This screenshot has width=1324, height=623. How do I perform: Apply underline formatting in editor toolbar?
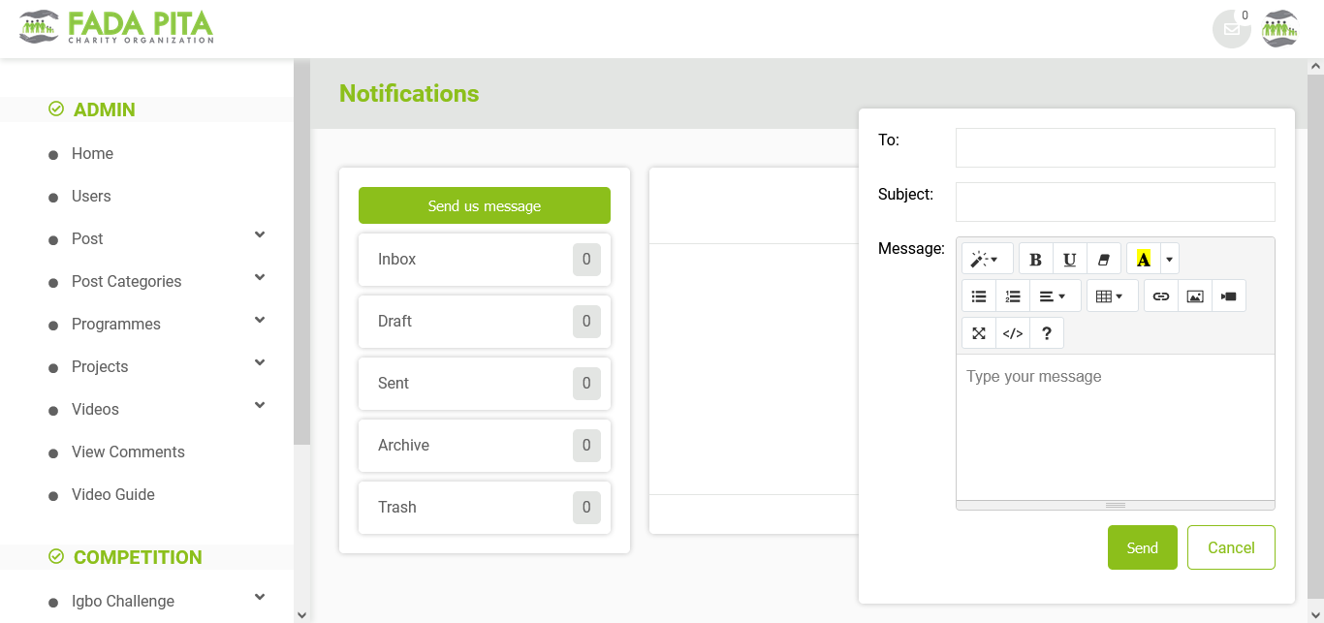1069,259
